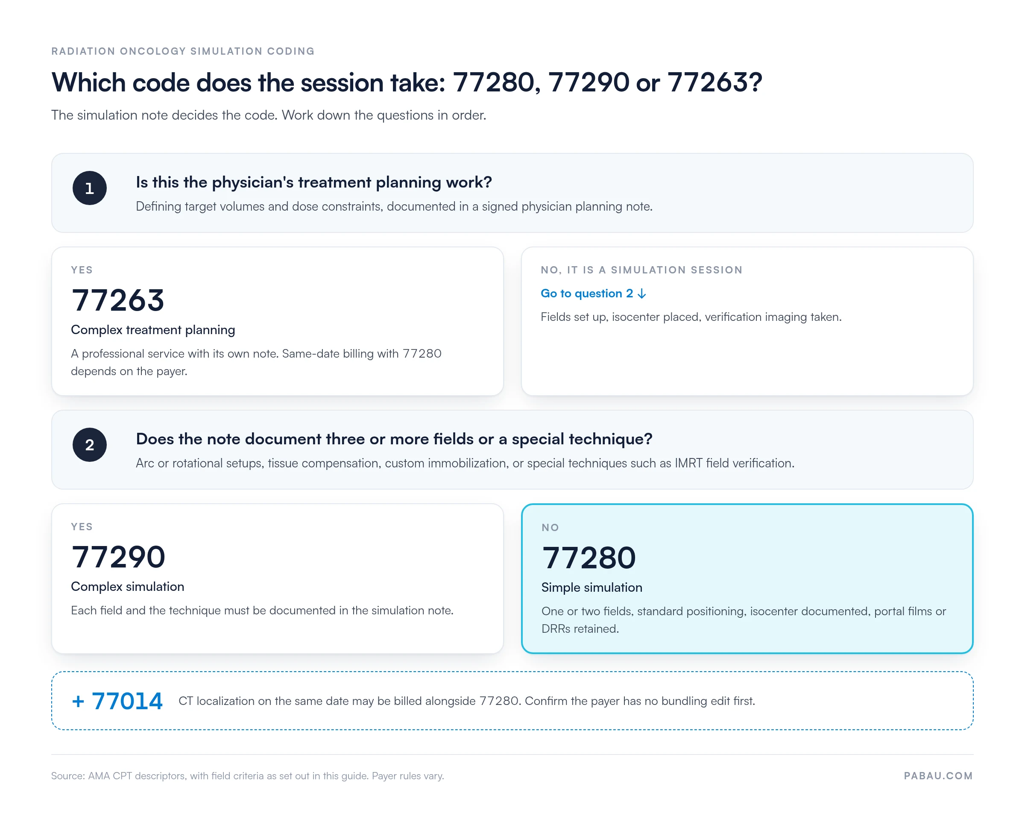Click the CT localization note in dashed box
This screenshot has height=828, width=1025.
[467, 701]
